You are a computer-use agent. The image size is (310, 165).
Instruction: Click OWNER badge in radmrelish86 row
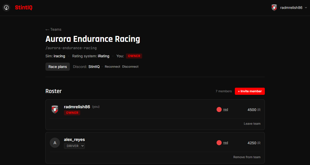click(x=72, y=113)
